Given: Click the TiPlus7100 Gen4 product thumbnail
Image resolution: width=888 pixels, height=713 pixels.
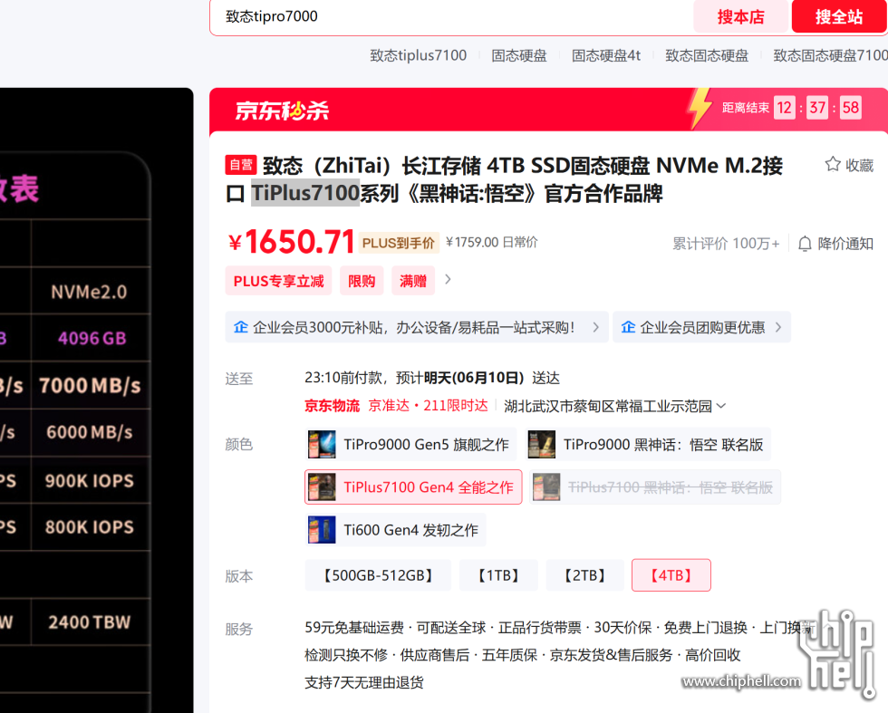Looking at the screenshot, I should [x=322, y=487].
